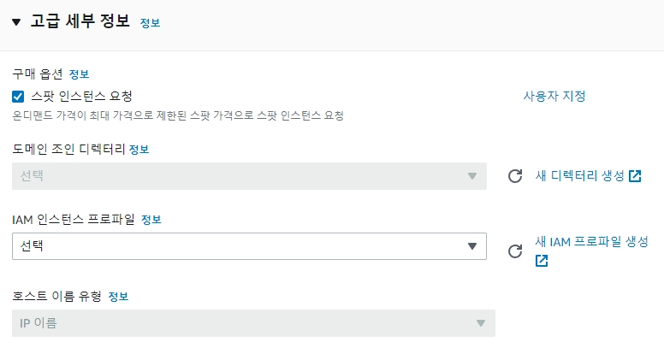
Task: Uncheck the 스팟 인스턴스 요청 checkbox
Action: [18, 97]
